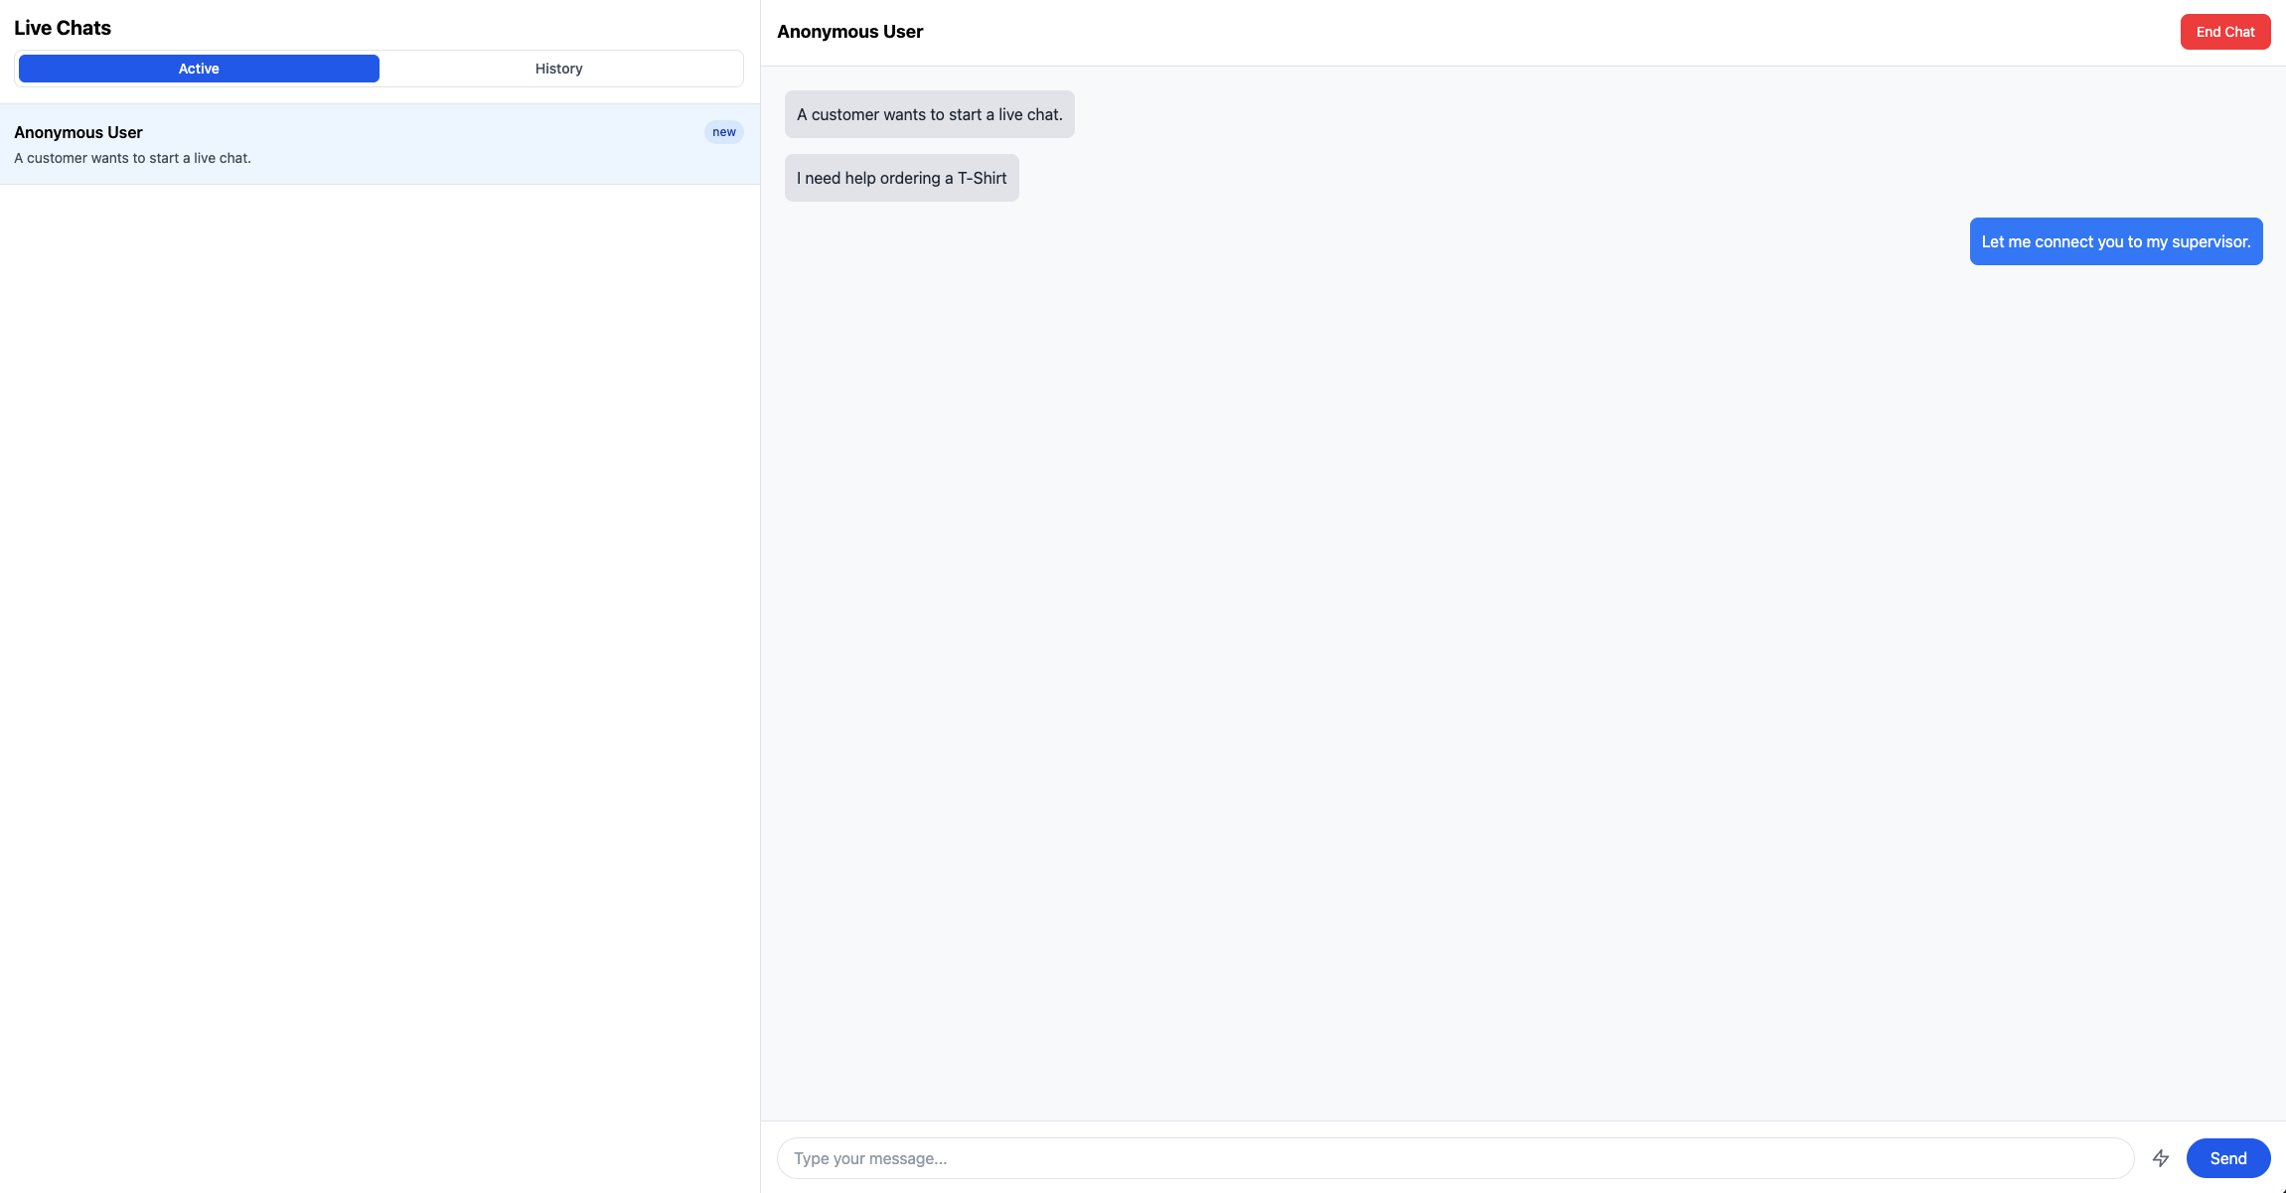
Task: Select the message 'I need help ordering a T-Shirt'
Action: click(900, 177)
